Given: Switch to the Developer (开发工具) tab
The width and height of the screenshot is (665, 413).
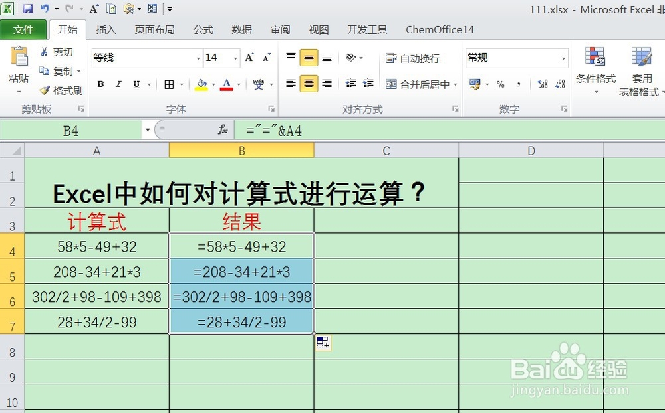Looking at the screenshot, I should (367, 29).
